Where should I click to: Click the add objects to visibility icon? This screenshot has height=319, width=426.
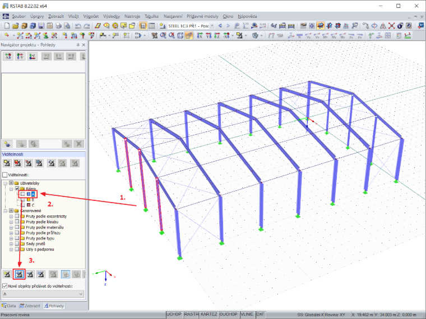click(x=19, y=274)
